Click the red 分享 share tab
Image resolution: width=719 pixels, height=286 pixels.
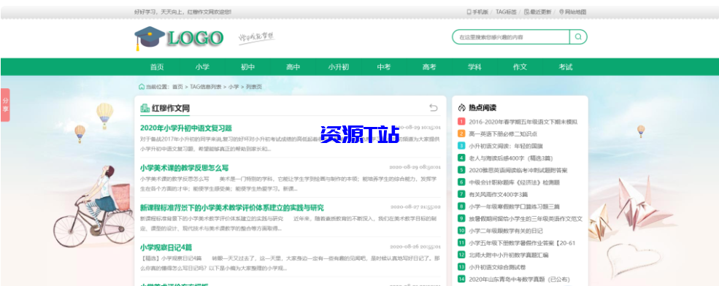click(5, 105)
